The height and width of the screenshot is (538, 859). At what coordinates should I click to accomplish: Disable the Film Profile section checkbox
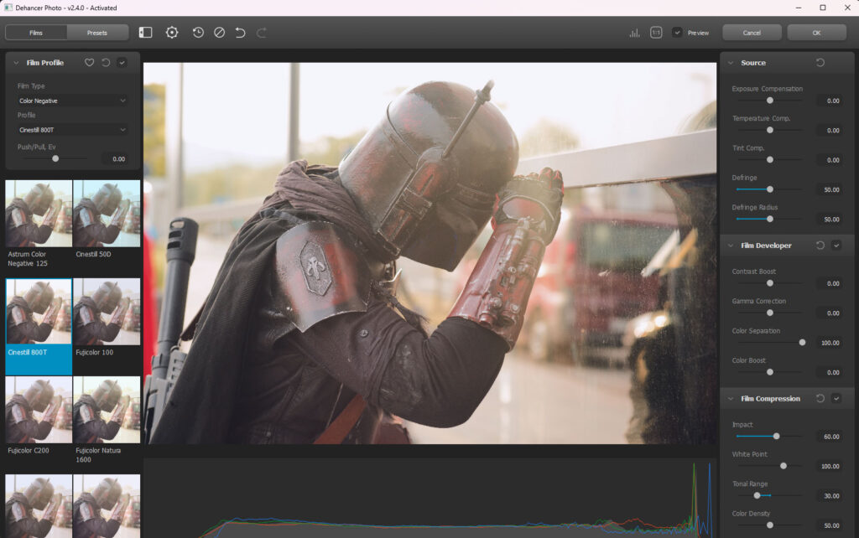tap(122, 63)
